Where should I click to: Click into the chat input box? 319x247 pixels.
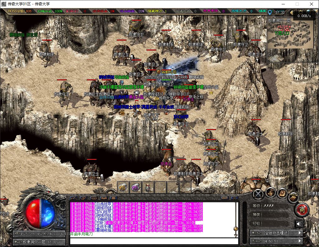154,241
